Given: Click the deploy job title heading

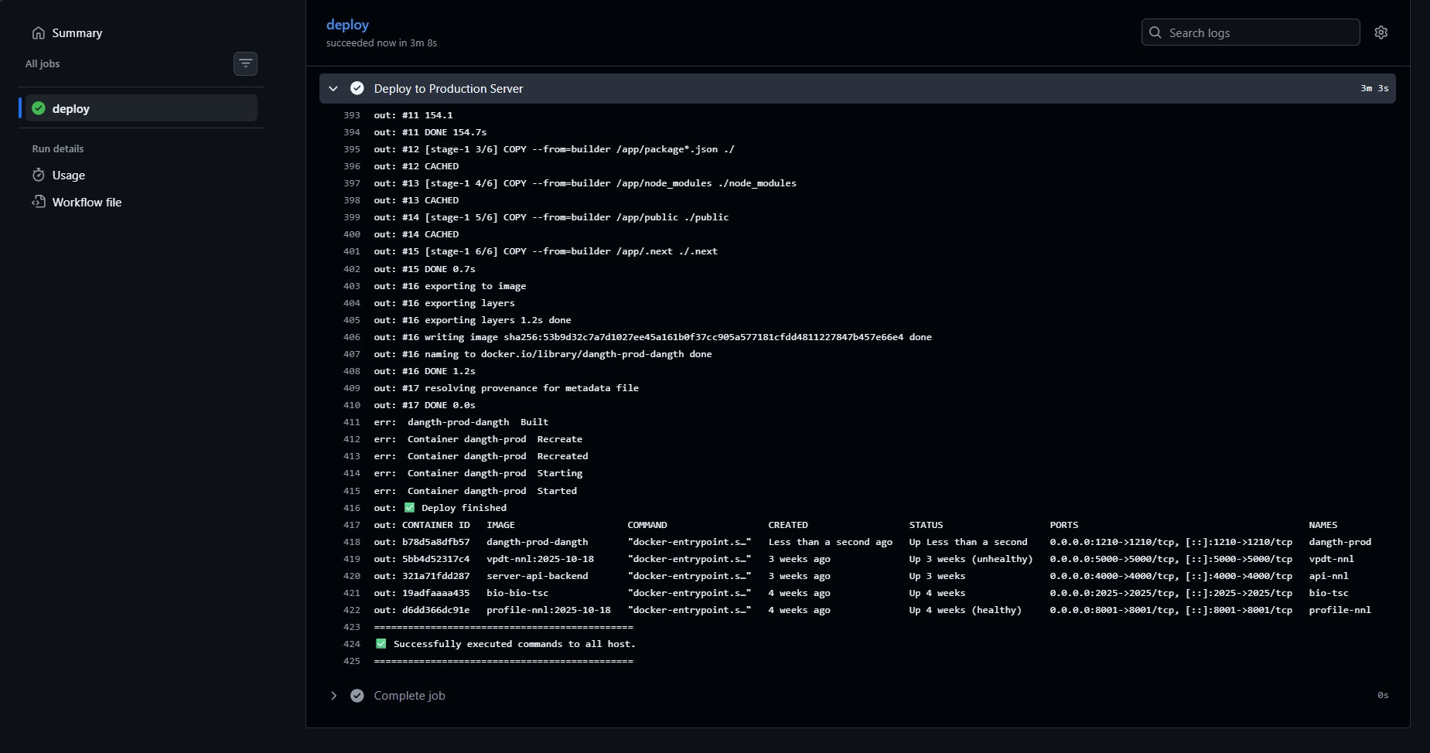Looking at the screenshot, I should tap(347, 25).
